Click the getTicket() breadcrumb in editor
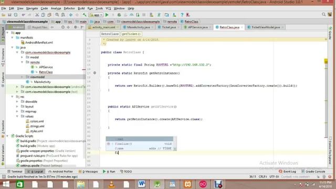336x189 pixels. 131,34
